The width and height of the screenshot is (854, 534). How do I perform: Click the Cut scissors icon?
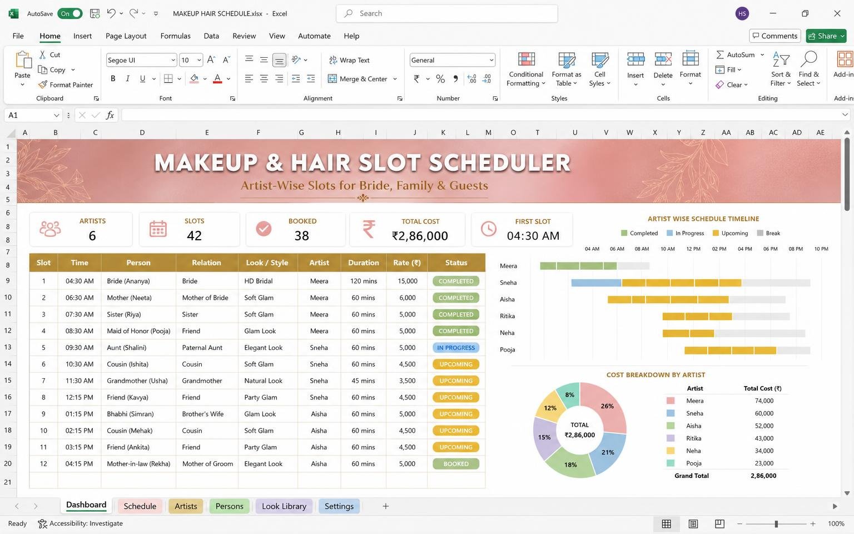pos(43,55)
